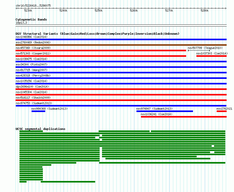Click the 5250k ruler position label
The image size is (234, 192).
[99, 11]
